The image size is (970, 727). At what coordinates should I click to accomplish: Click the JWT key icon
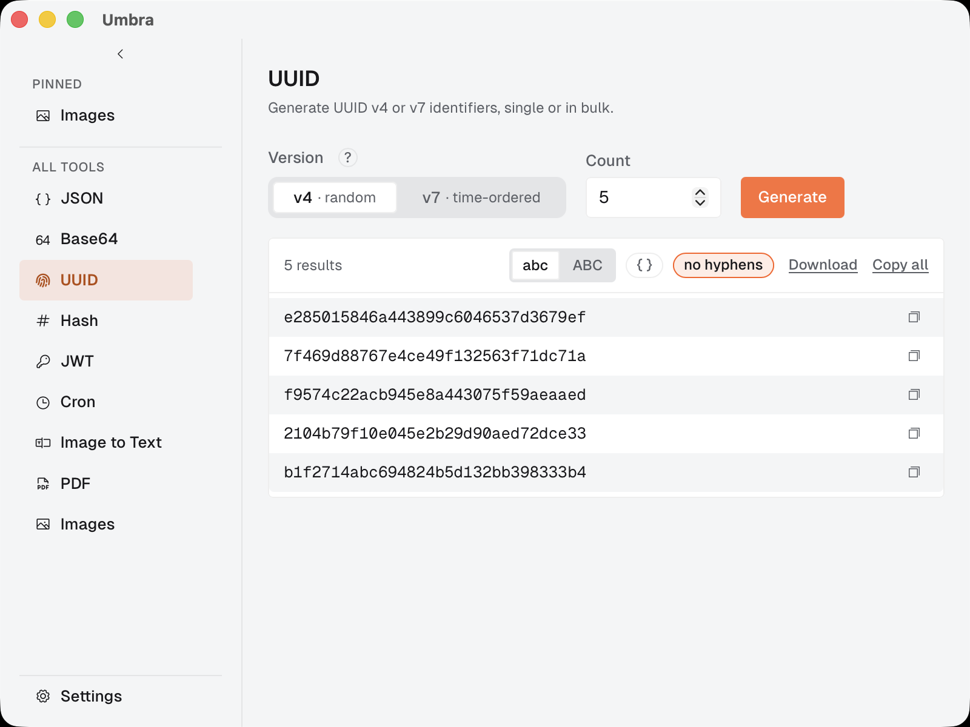(43, 362)
